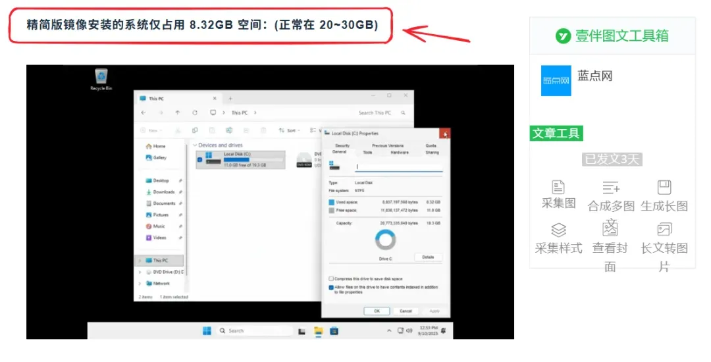Click the 蓝点网 logo avatar
This screenshot has width=711, height=362.
[556, 81]
